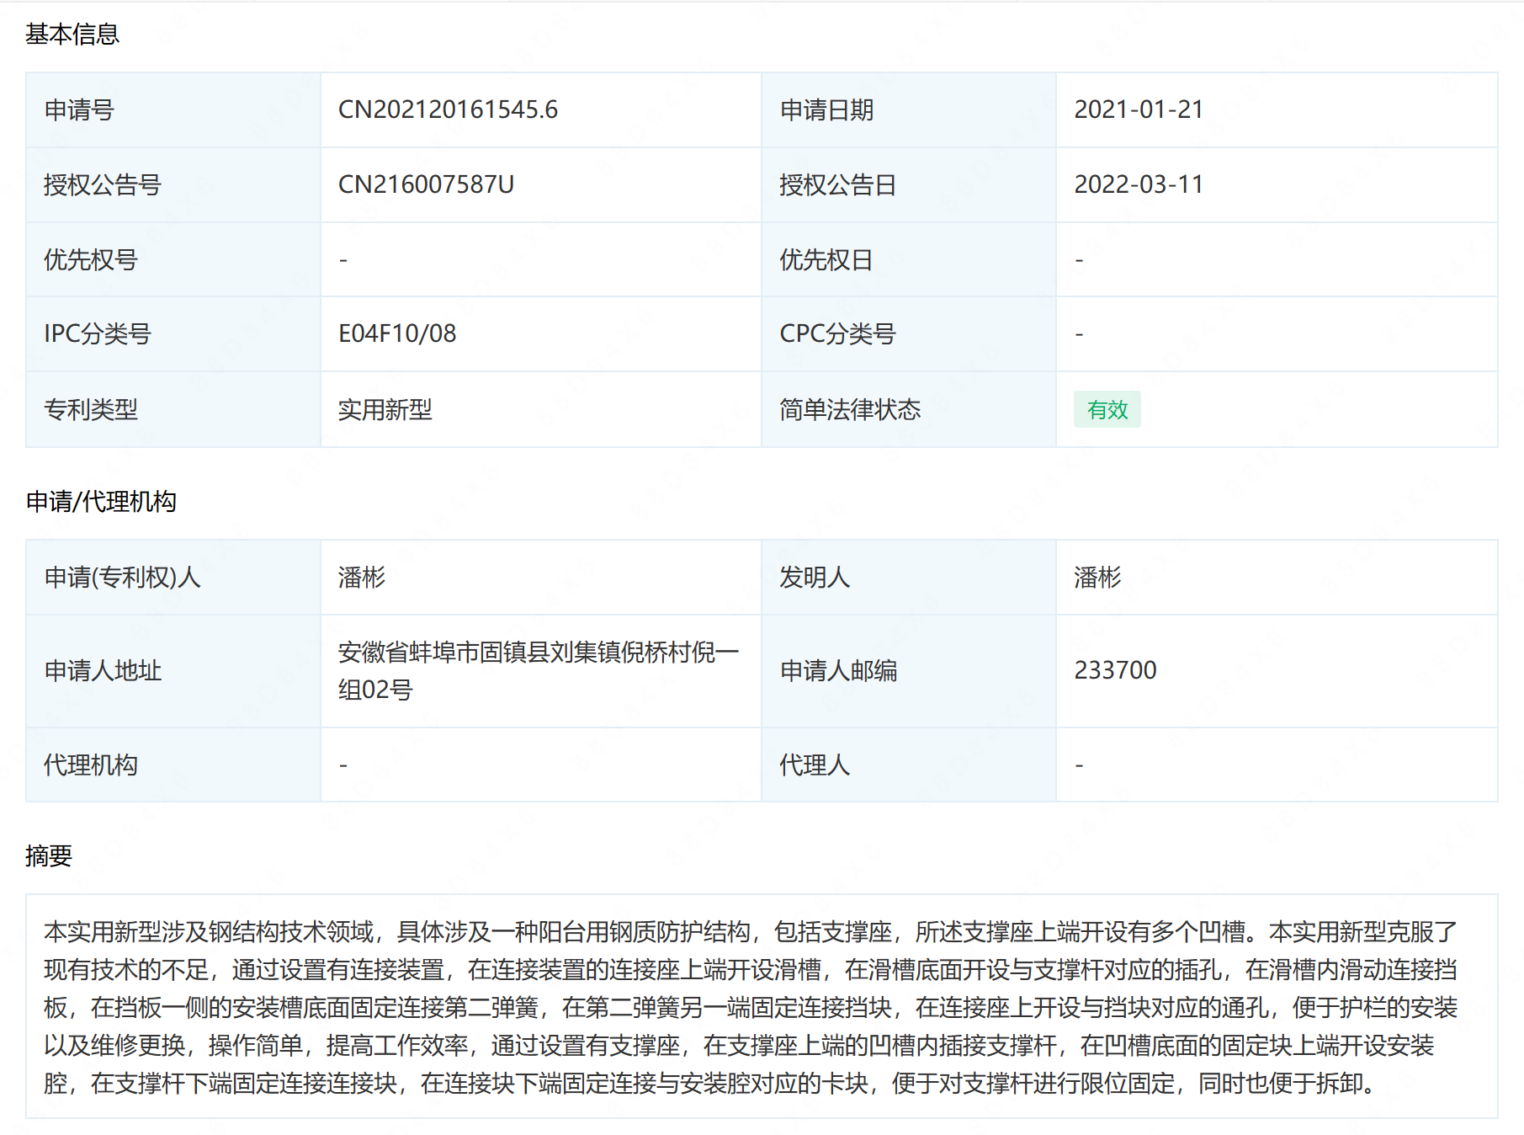Click publication number CN216007587U
This screenshot has height=1135, width=1524.
[426, 184]
